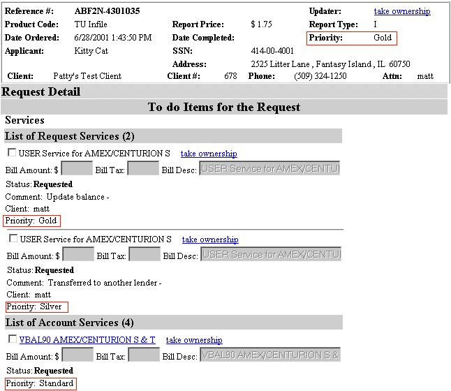Focus Bill Amount field for Update balance service
The width and height of the screenshot is (451, 391).
(x=77, y=168)
